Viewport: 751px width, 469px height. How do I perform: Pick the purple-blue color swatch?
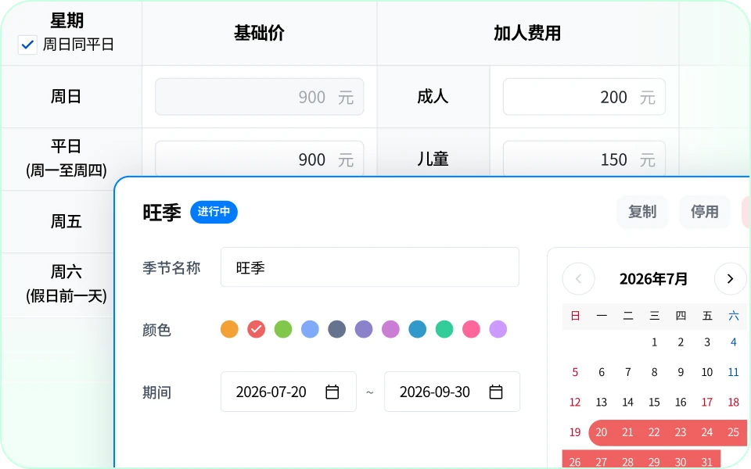pos(364,329)
